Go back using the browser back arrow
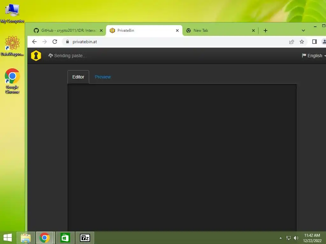 pos(34,42)
